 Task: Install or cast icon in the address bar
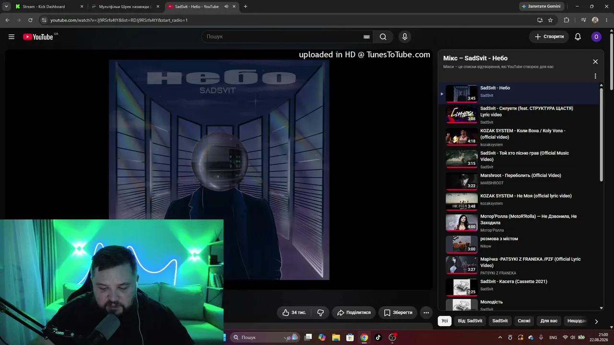click(x=540, y=20)
